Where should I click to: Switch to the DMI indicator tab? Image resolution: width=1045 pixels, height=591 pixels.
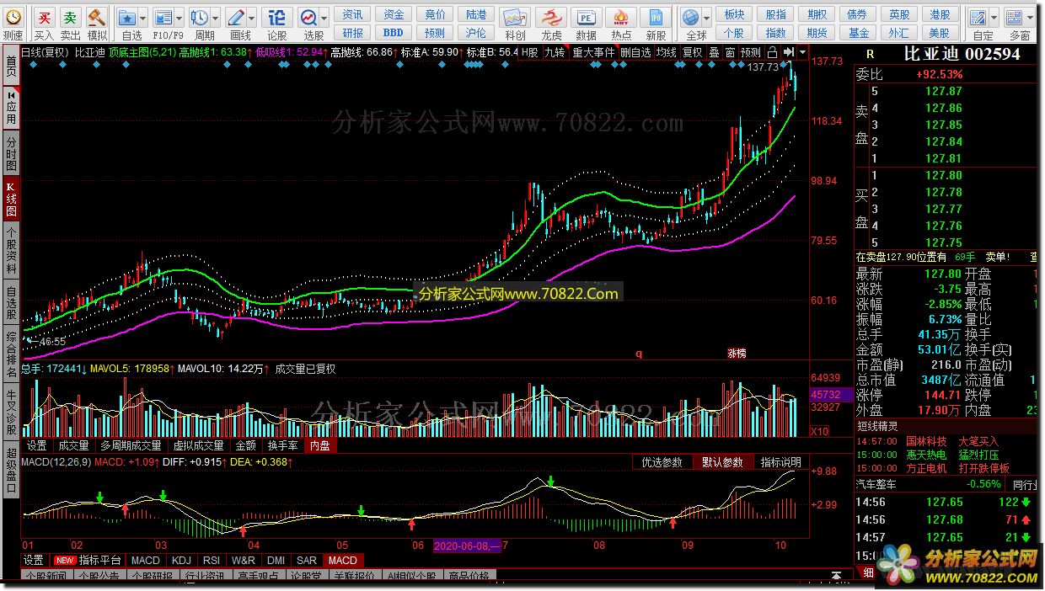(x=276, y=560)
